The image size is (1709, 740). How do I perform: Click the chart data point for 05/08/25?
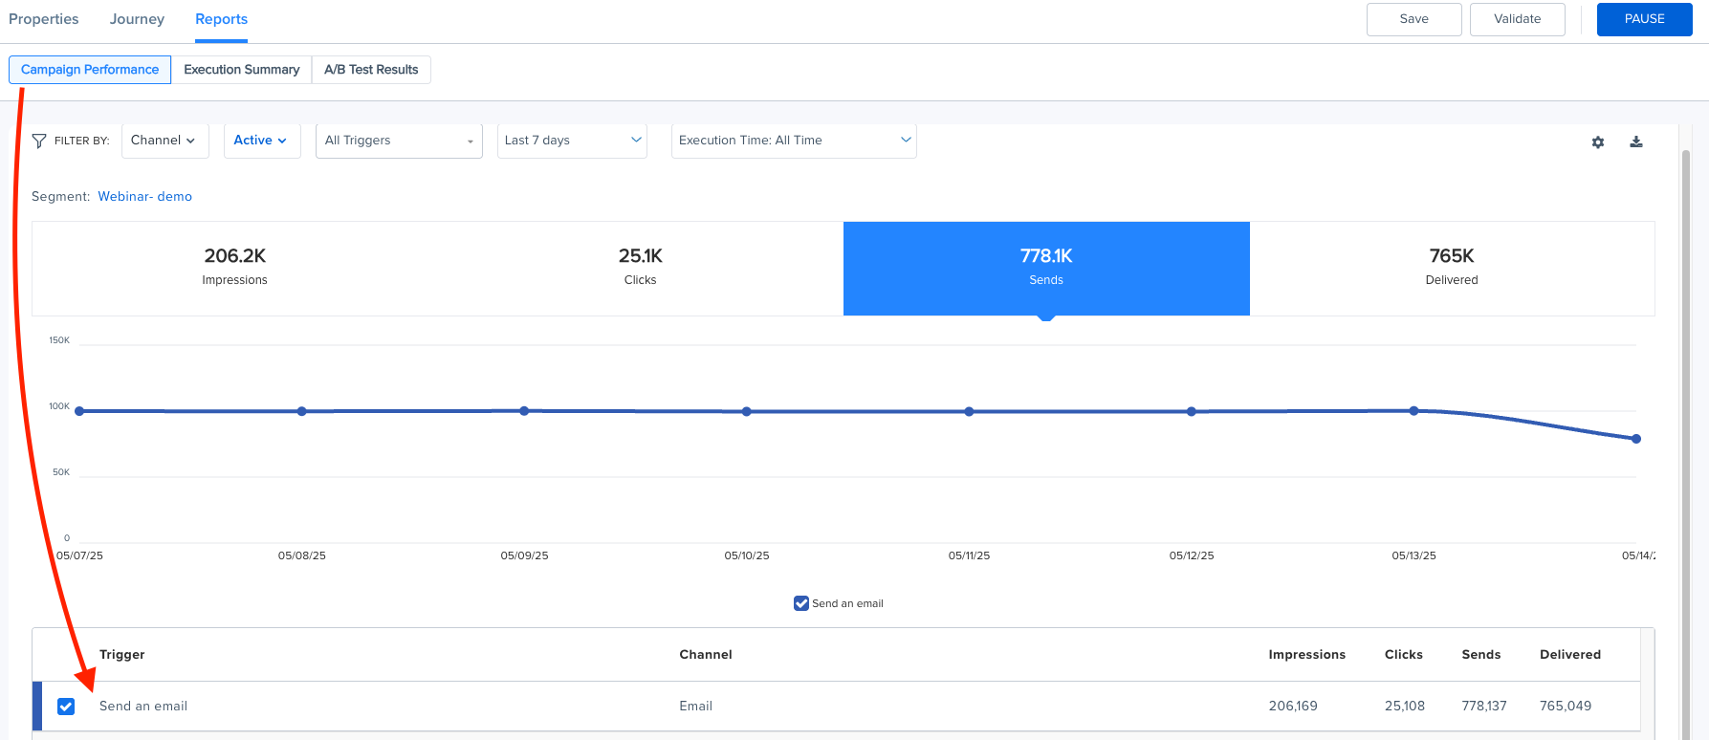[302, 411]
